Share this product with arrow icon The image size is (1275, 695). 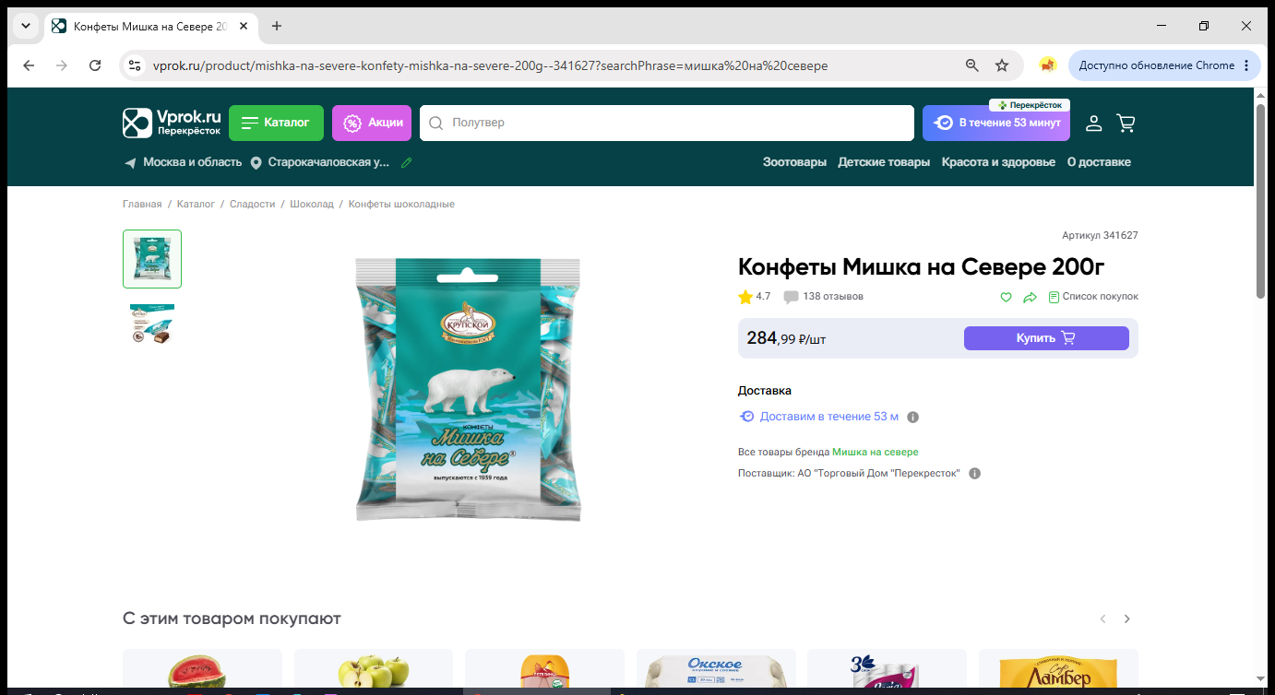[1031, 297]
